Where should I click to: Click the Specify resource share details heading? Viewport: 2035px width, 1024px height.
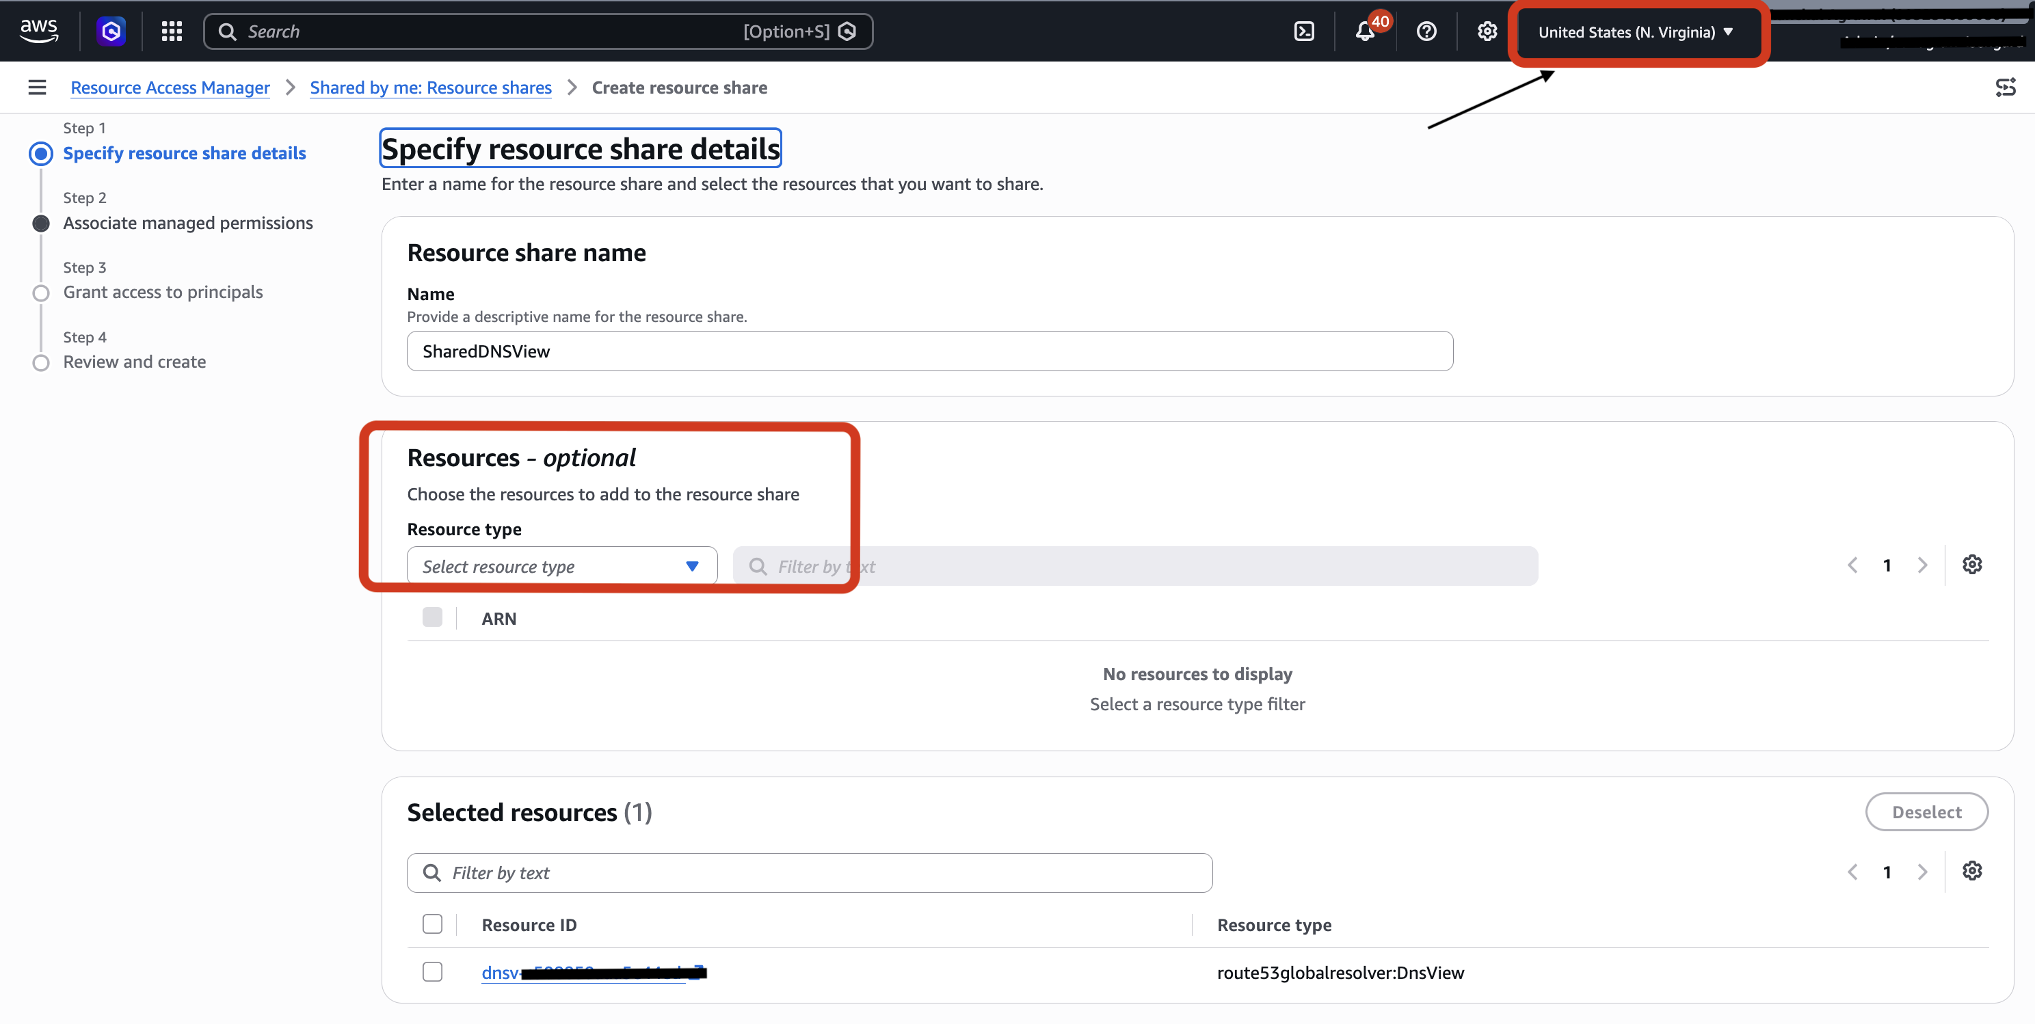pos(581,148)
